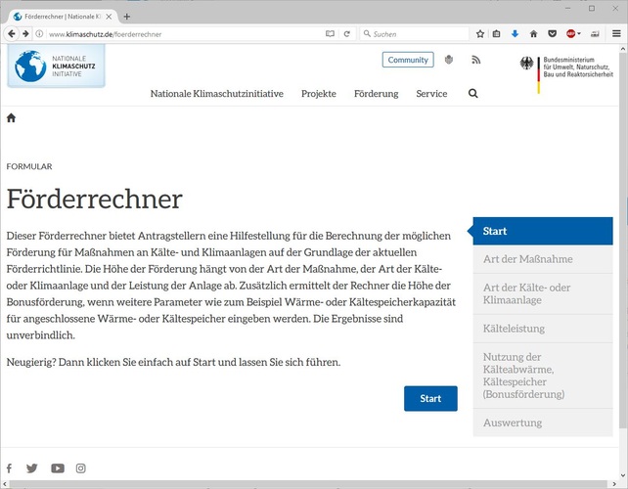Open the Facebook link in footer

10,468
